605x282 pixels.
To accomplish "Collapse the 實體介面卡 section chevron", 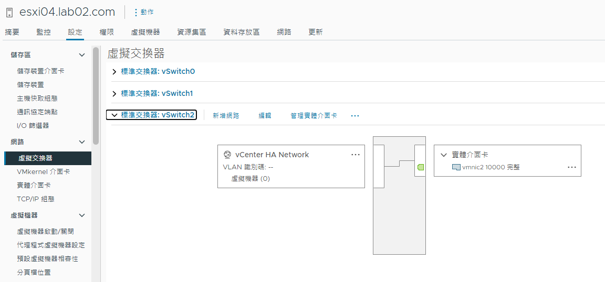I will [444, 155].
